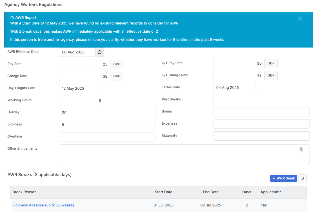
Task: Click the Break Reason column header
Action: [25, 192]
